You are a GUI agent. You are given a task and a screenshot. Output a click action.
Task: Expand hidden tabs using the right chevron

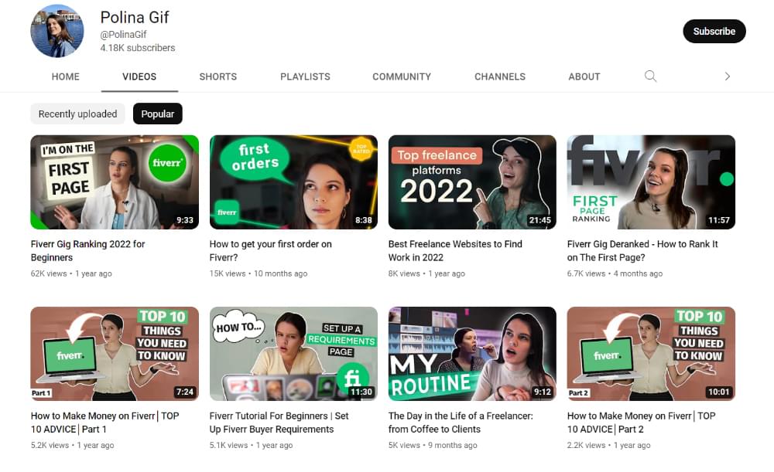[727, 76]
